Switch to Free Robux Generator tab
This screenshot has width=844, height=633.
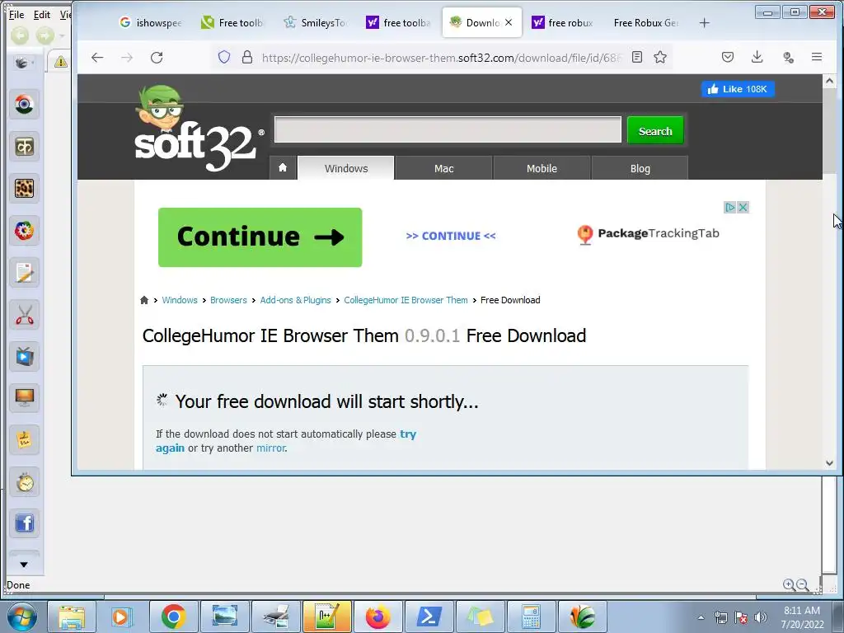tap(646, 22)
